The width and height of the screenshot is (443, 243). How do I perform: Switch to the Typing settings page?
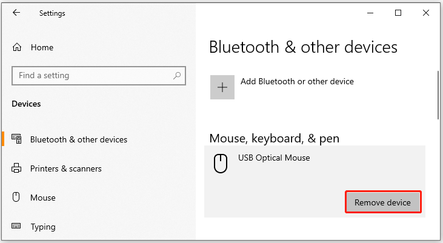[43, 227]
